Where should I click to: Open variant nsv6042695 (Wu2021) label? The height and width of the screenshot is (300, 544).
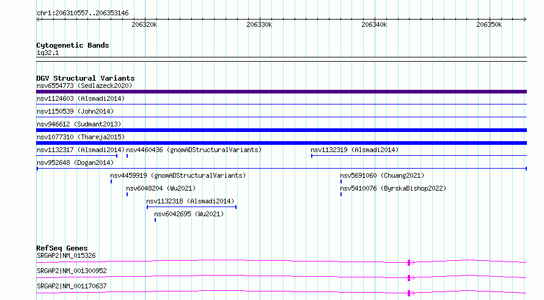point(189,214)
